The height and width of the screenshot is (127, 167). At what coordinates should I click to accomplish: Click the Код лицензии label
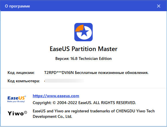(21, 73)
